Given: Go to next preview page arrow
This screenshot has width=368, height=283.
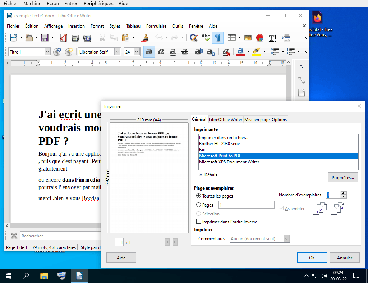Looking at the screenshot, I should (175, 242).
